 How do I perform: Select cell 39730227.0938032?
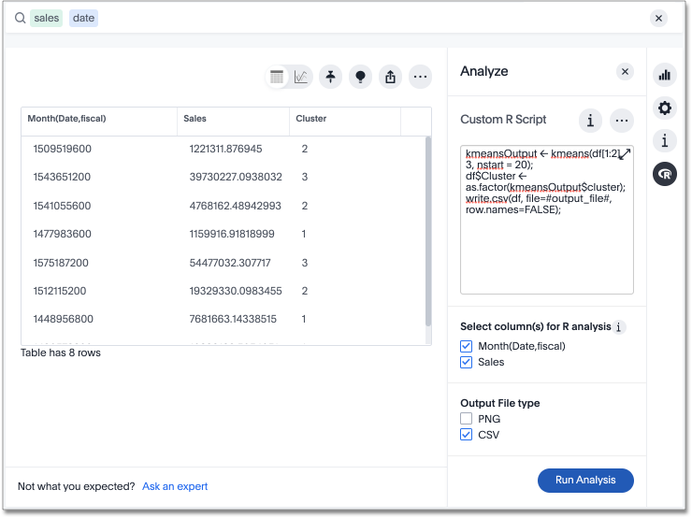tap(236, 177)
